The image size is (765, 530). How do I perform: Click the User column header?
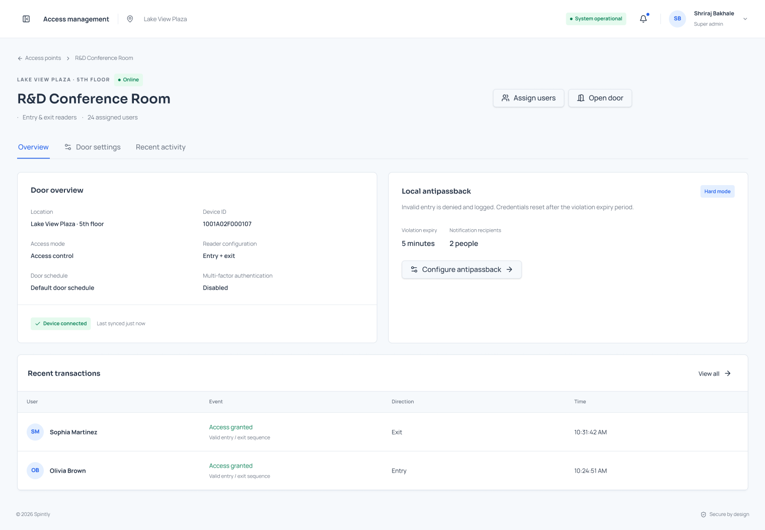point(32,402)
